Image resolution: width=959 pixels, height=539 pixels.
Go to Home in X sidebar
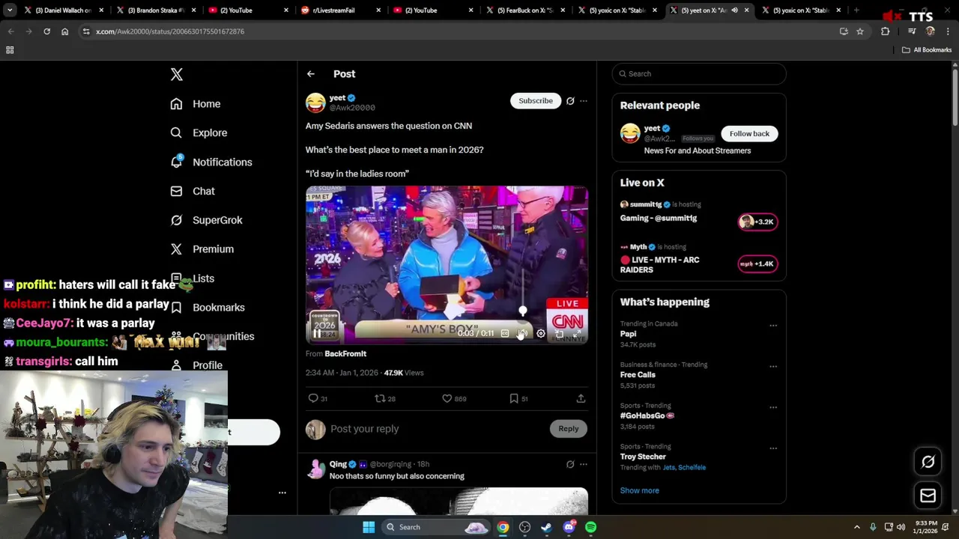196,104
